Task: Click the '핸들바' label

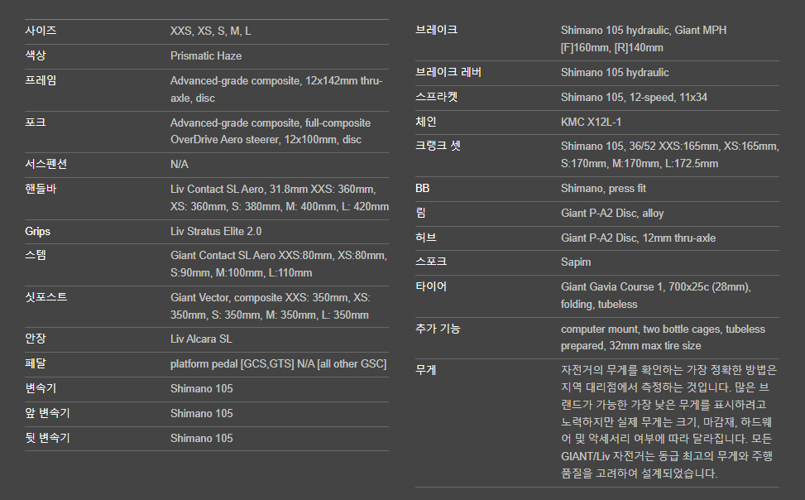Action: [x=41, y=189]
